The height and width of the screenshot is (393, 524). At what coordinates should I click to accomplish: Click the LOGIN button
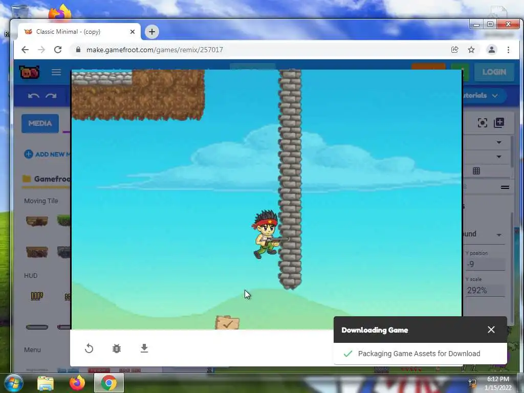tap(494, 72)
